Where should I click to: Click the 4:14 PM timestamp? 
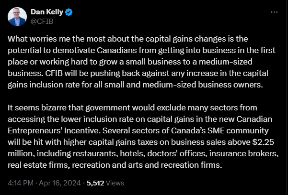pos(20,182)
